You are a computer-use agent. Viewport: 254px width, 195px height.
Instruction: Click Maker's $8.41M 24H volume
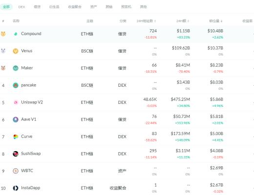183,65
